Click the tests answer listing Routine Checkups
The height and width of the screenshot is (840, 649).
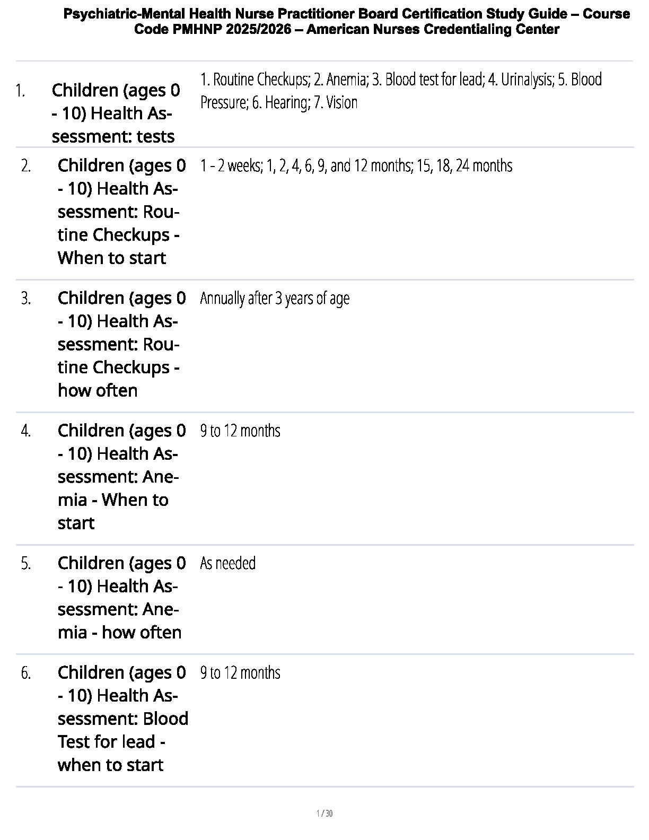(x=401, y=91)
